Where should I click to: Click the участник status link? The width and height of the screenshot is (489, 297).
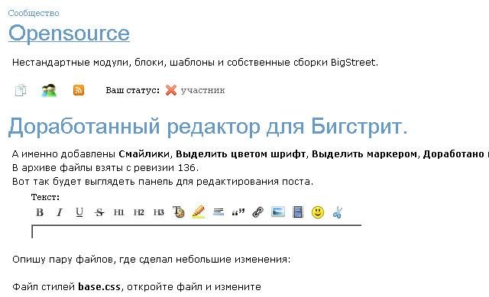pyautogui.click(x=202, y=90)
